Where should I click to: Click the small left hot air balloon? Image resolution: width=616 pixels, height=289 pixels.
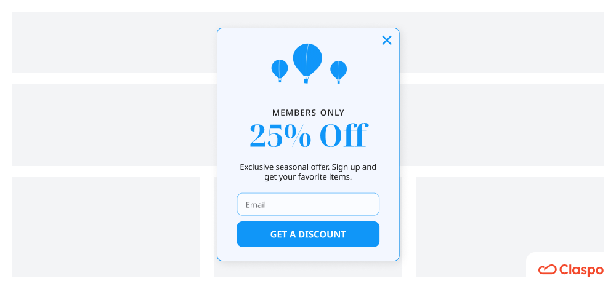pyautogui.click(x=280, y=71)
